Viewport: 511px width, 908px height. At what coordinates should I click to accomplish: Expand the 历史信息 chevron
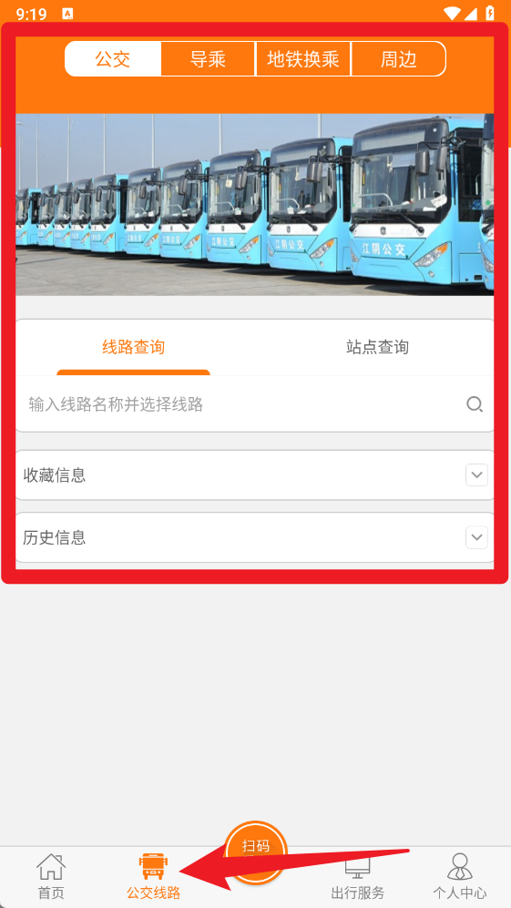pos(476,537)
